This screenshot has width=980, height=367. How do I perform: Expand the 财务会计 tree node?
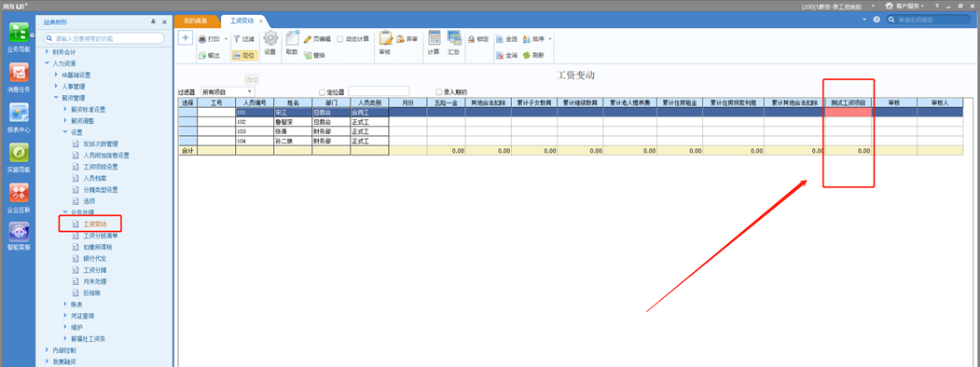(x=47, y=52)
